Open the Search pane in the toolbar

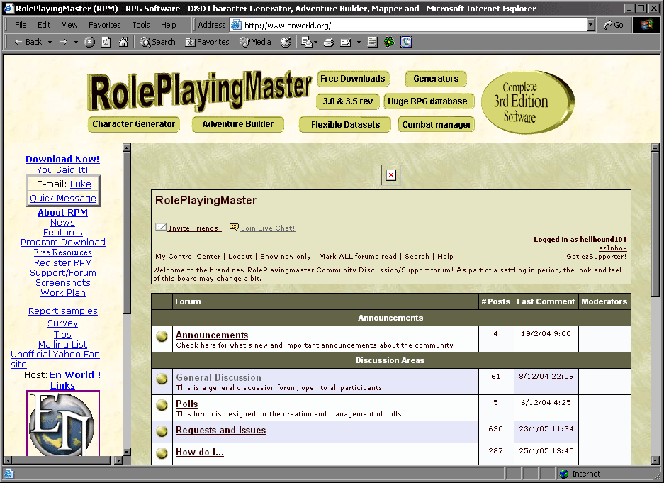[157, 42]
